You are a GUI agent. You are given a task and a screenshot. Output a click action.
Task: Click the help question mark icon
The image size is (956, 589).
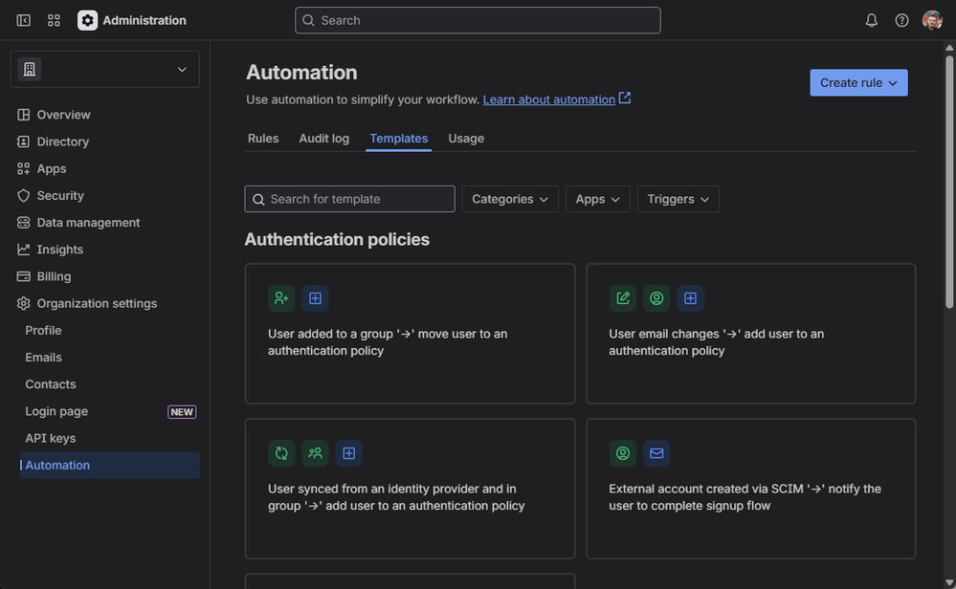pos(901,20)
